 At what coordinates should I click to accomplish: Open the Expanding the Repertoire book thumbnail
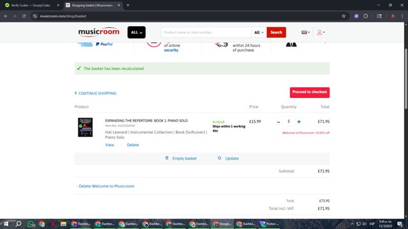point(85,127)
